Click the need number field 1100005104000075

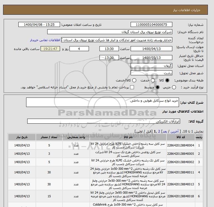[x=151, y=24]
